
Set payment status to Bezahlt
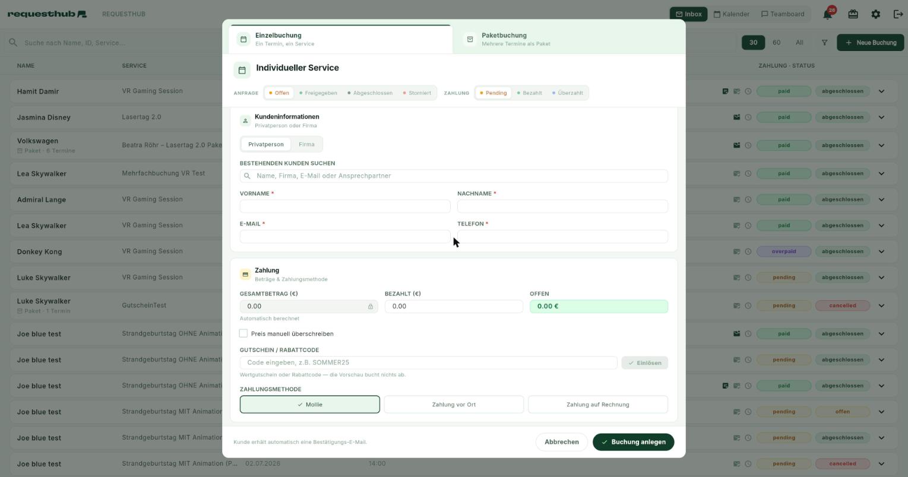(529, 93)
